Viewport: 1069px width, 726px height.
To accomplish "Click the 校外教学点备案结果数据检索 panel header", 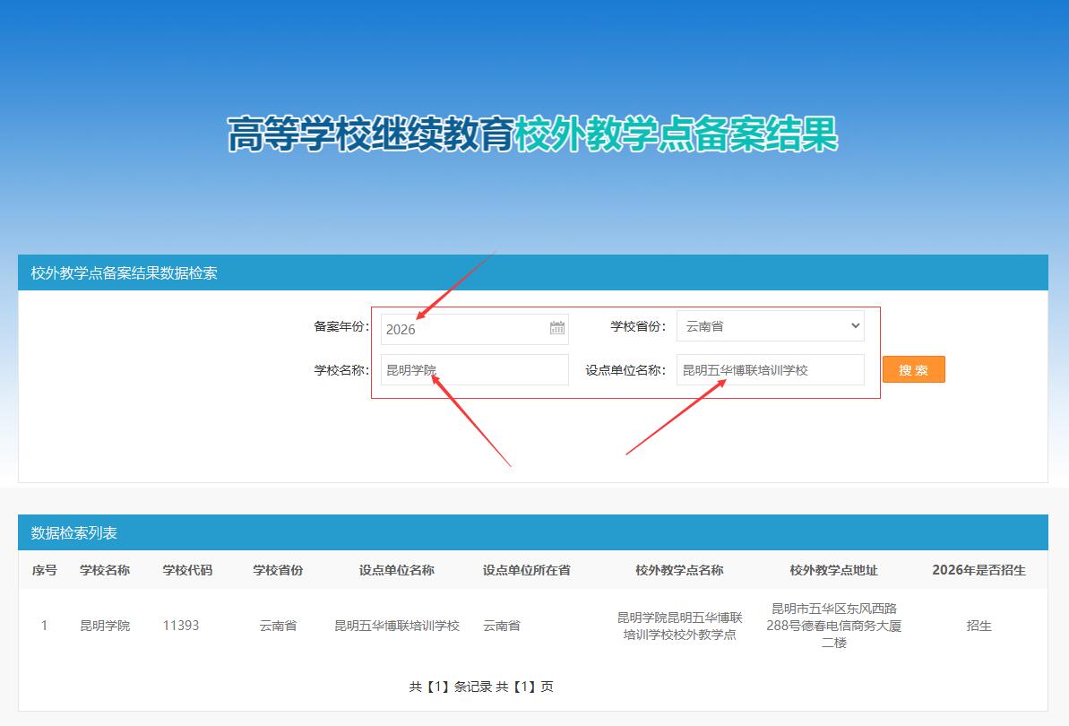I will pos(532,272).
